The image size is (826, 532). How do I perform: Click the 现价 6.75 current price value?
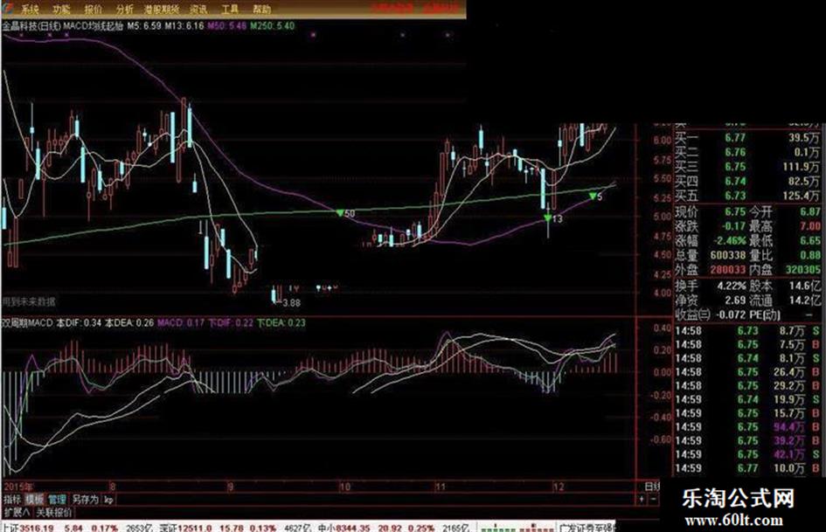735,211
